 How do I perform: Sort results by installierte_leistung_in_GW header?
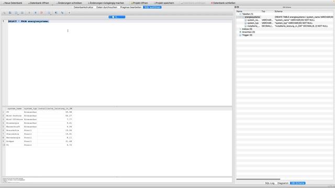click(x=55, y=109)
